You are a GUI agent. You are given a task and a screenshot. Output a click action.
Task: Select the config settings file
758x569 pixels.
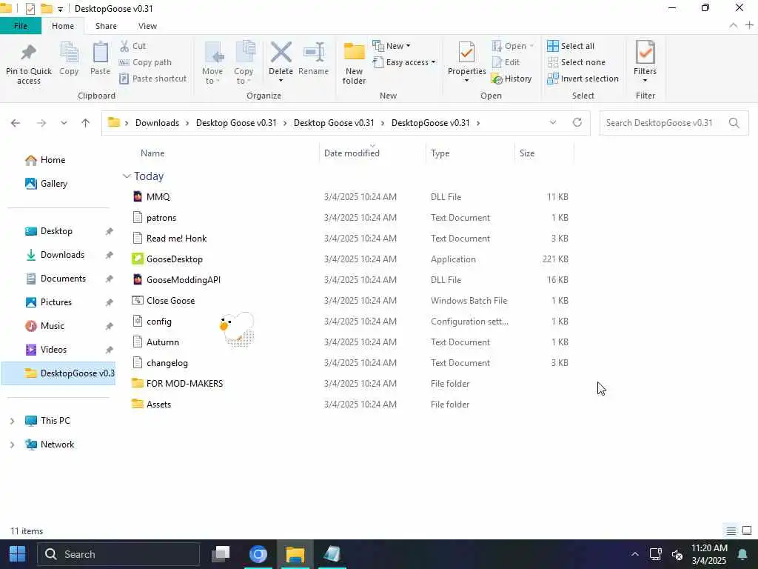click(x=159, y=322)
